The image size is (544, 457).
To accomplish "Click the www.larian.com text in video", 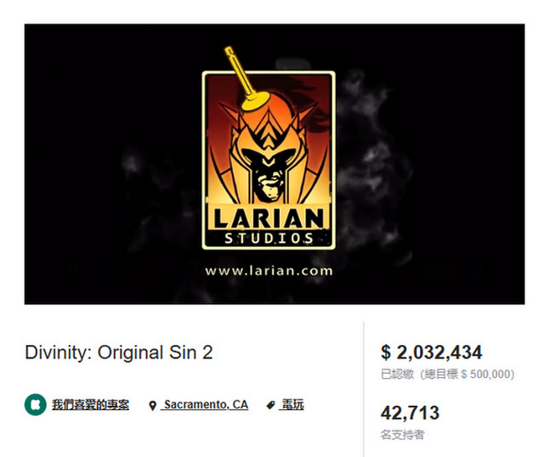I will click(269, 271).
